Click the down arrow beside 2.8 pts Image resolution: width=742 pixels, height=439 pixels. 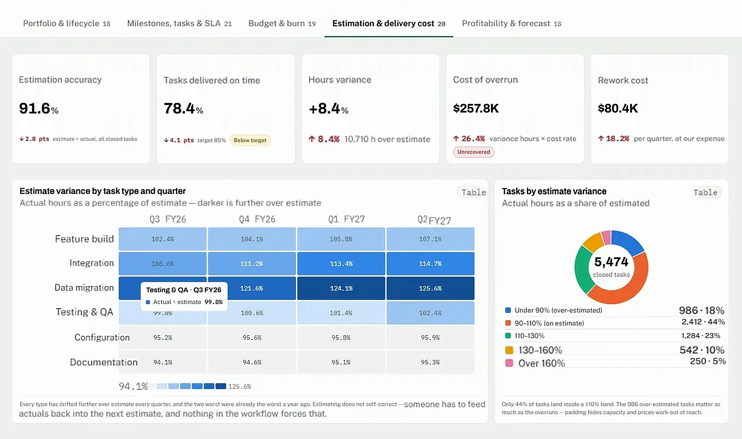coord(22,139)
